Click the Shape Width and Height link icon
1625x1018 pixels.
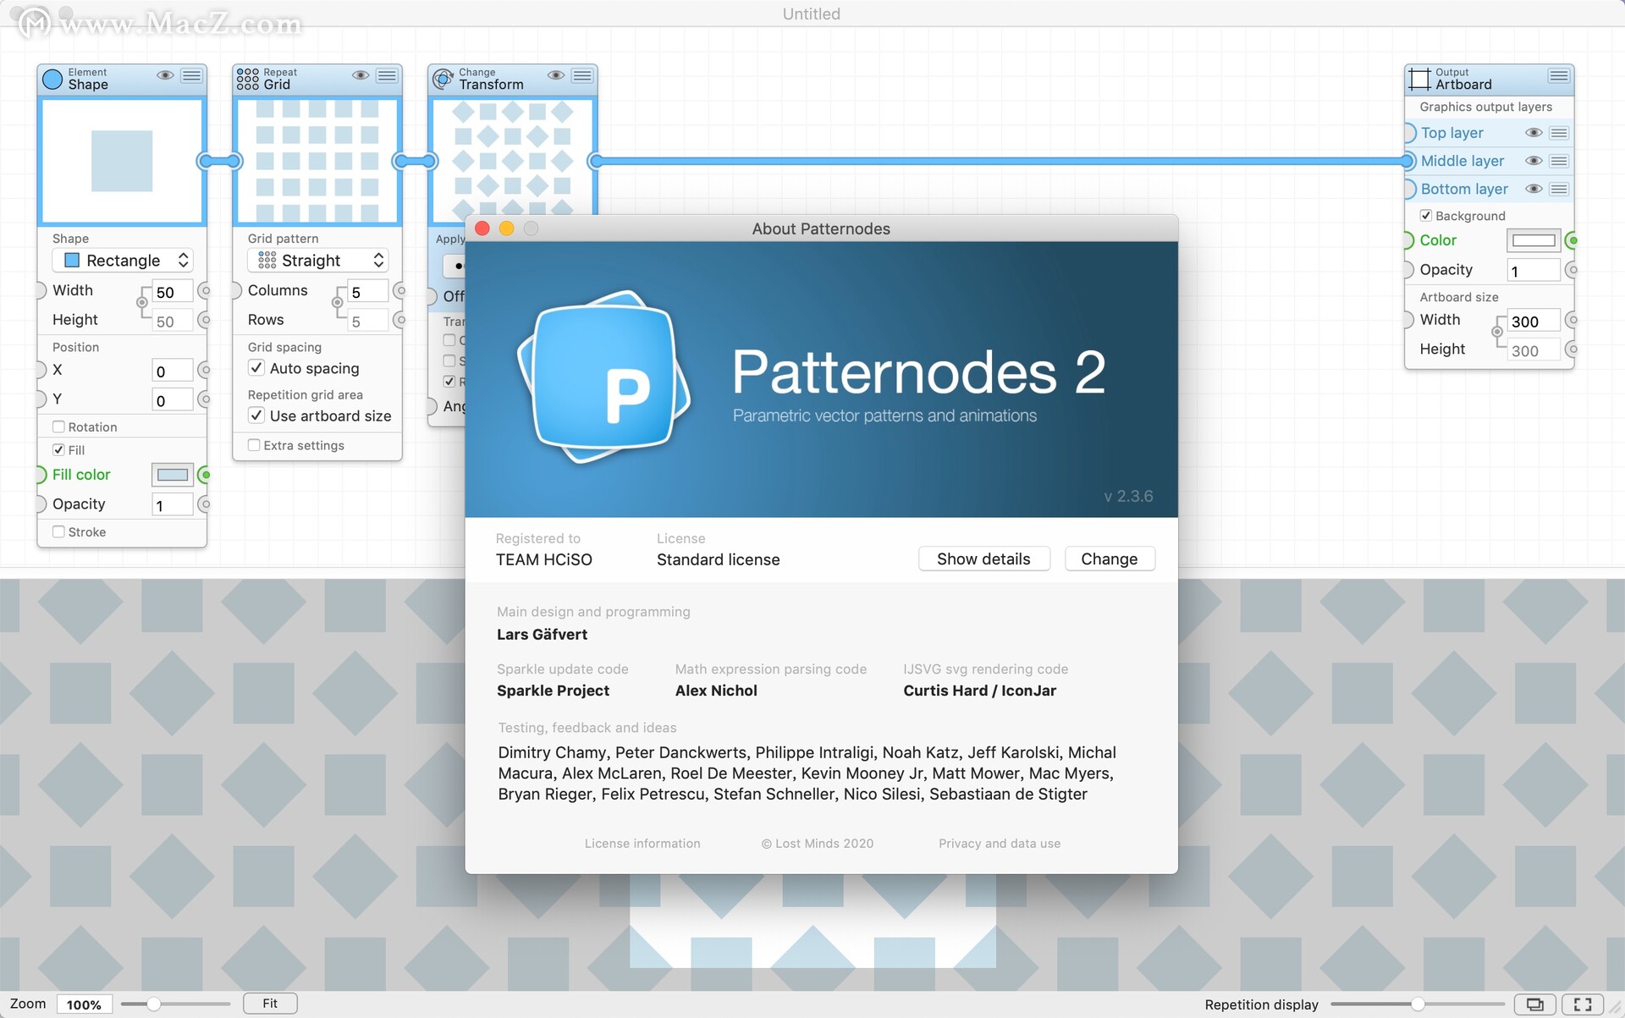pyautogui.click(x=142, y=302)
